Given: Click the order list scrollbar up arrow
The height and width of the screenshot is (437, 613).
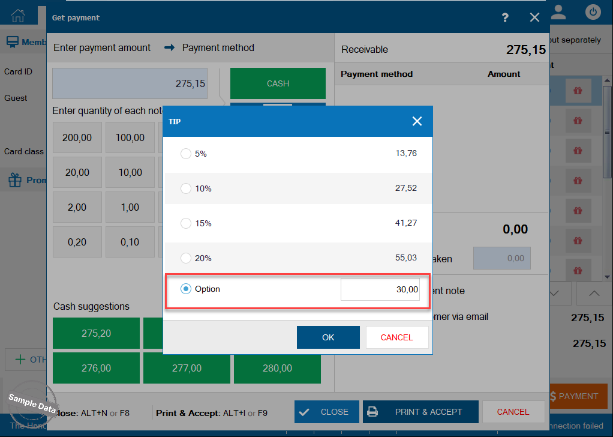Looking at the screenshot, I should [x=607, y=80].
